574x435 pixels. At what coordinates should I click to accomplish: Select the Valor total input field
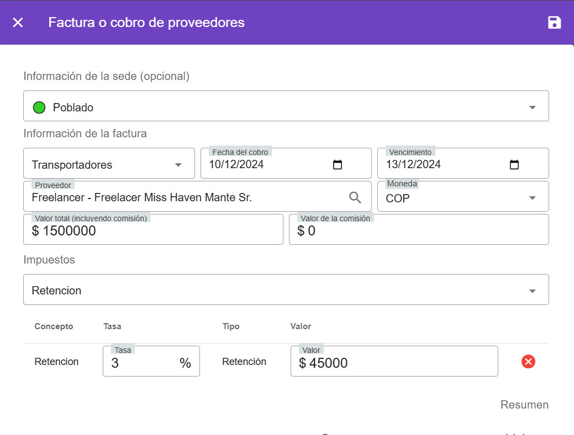[x=138, y=230]
